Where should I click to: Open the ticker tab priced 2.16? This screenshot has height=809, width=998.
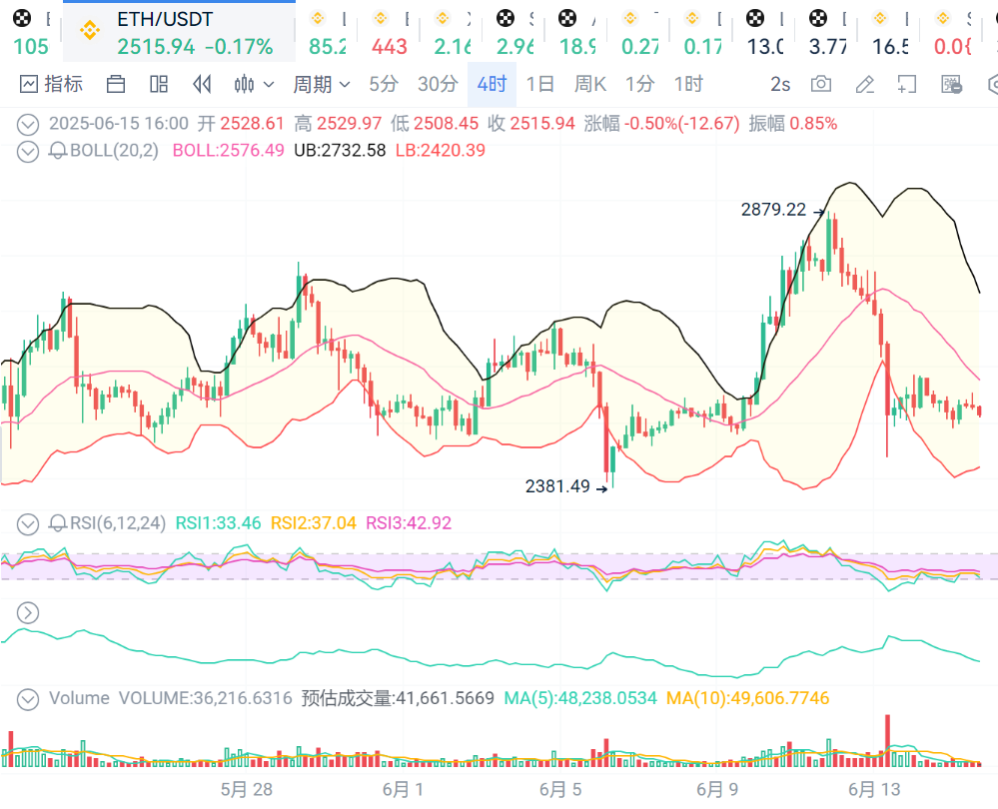[452, 32]
